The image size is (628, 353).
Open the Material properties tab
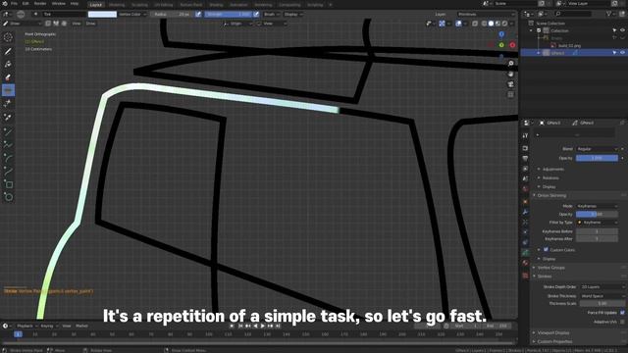tap(526, 263)
